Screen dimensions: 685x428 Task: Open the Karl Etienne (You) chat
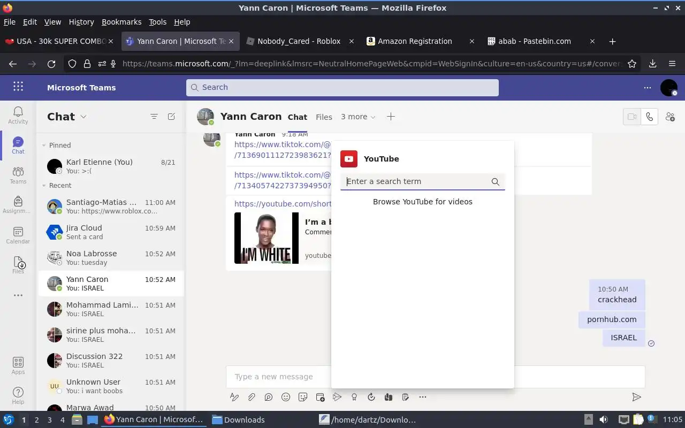(111, 166)
